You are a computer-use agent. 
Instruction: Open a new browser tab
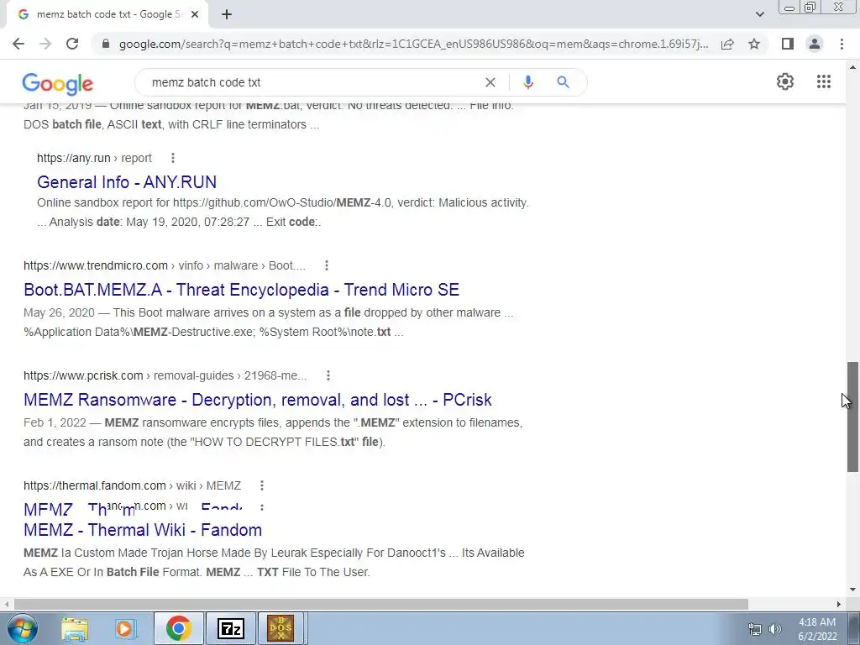[x=227, y=14]
